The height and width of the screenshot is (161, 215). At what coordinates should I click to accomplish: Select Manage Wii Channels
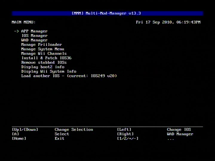[x=44, y=54]
